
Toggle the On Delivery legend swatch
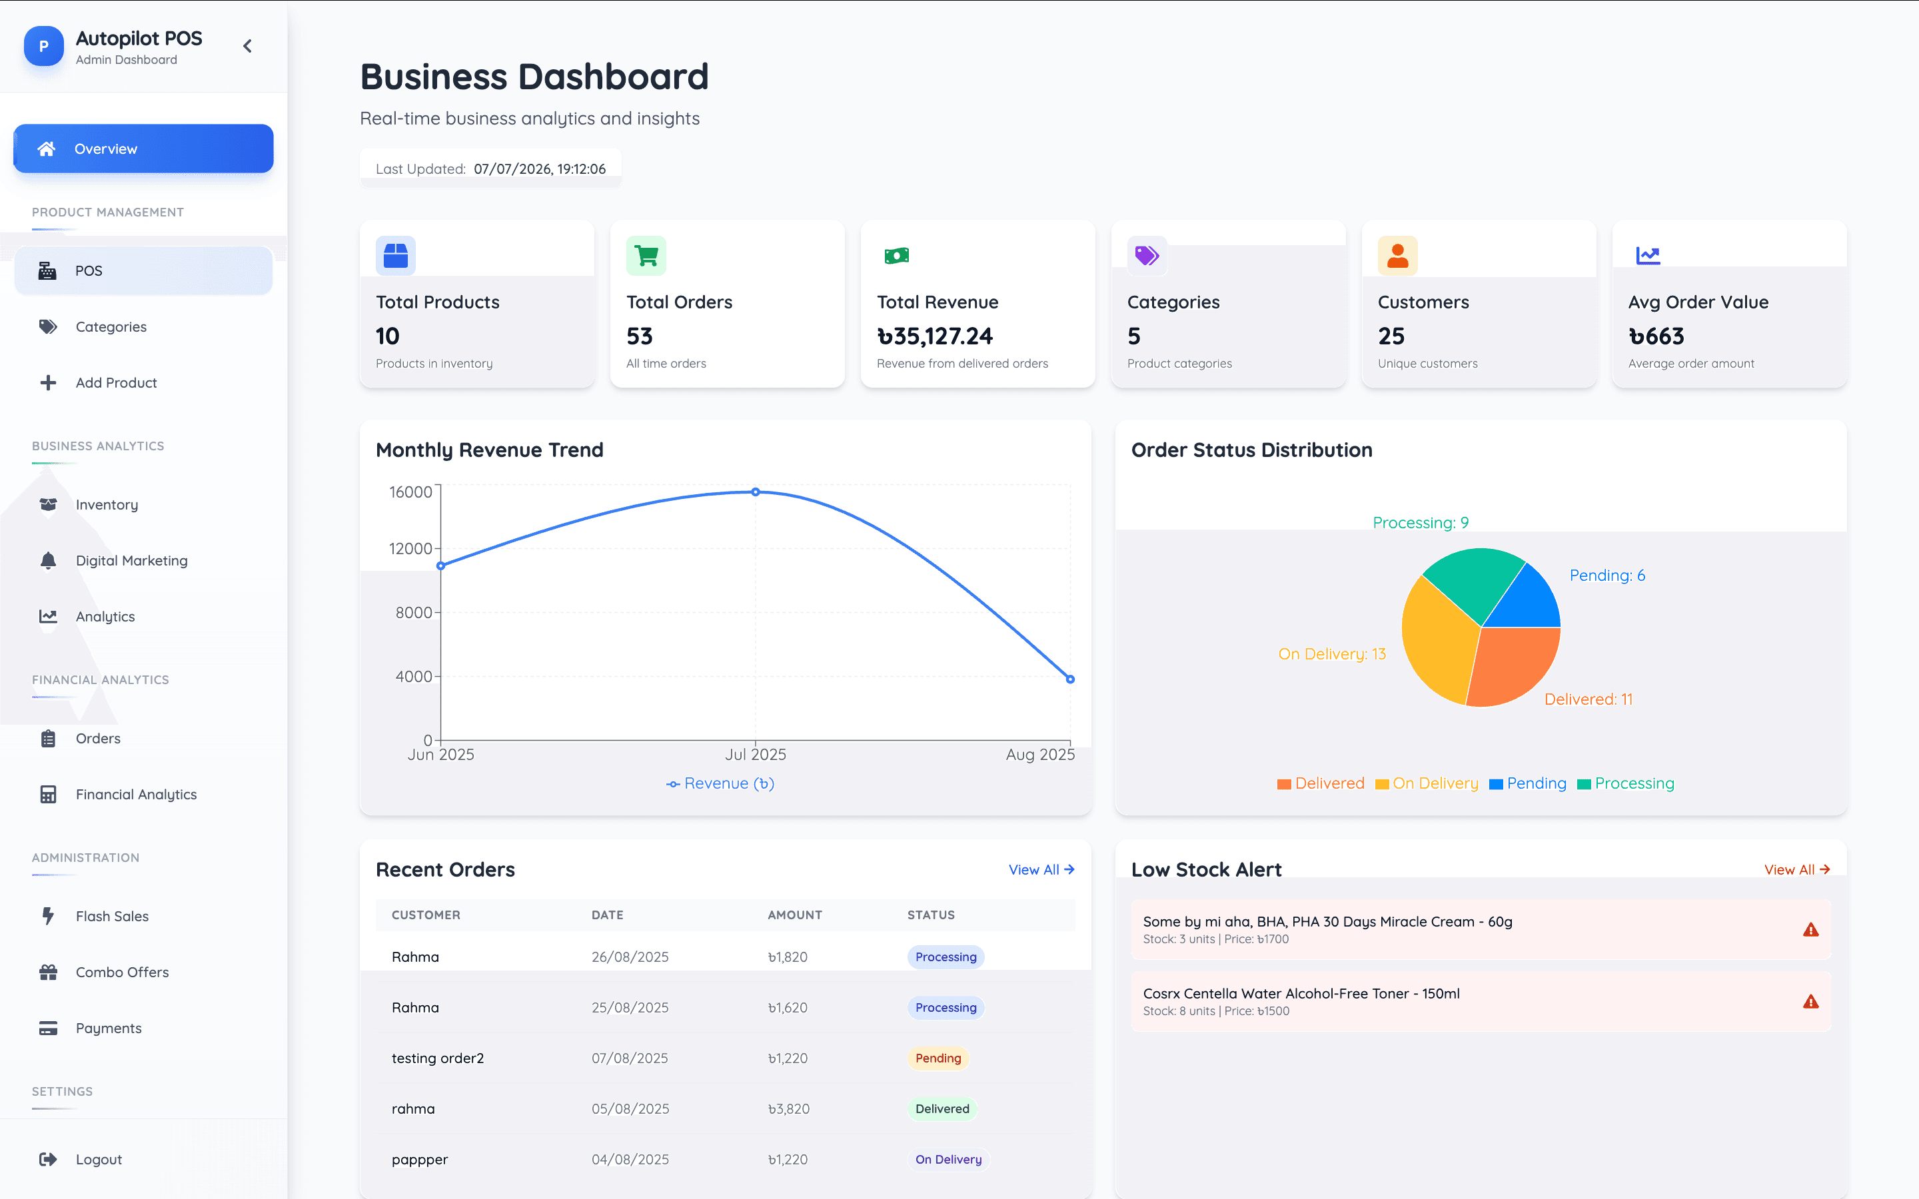point(1382,783)
